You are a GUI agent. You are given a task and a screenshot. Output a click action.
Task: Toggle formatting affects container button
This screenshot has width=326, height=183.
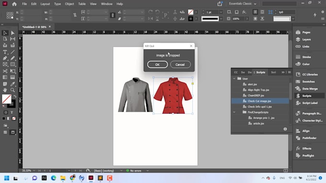(6, 112)
